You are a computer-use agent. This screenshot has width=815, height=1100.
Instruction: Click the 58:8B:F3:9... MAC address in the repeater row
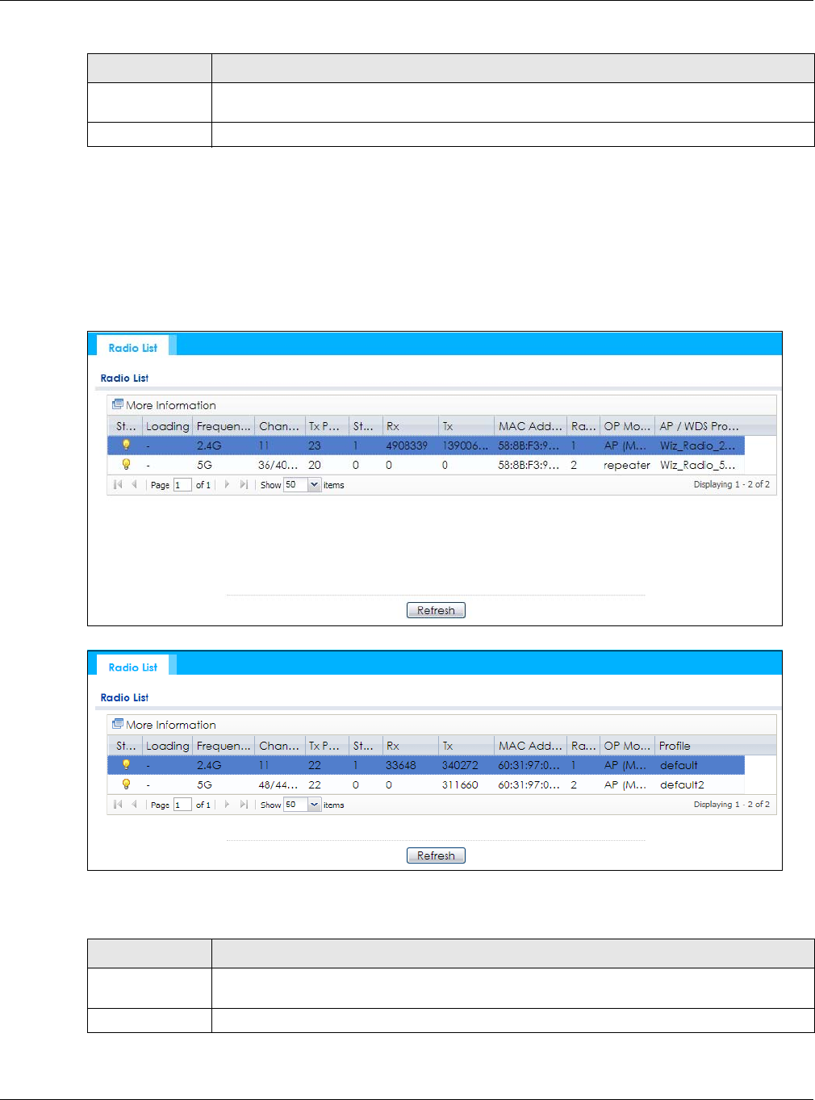pos(529,465)
